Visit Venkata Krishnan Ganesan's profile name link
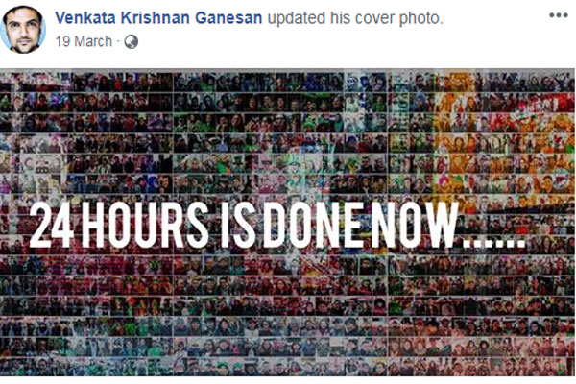 [158, 17]
